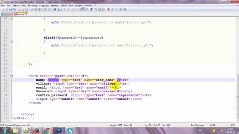Click the Playback macro icon
Viewport: 239px width, 134px height.
pos(117,9)
